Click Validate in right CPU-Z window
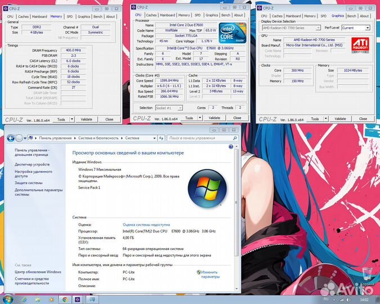380x304 pixels. 340,119
